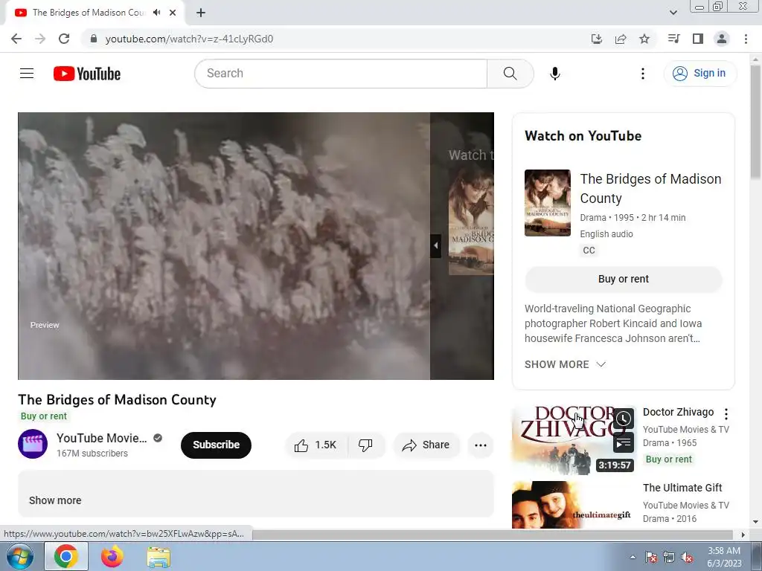Click the browser forward arrow

[40, 39]
